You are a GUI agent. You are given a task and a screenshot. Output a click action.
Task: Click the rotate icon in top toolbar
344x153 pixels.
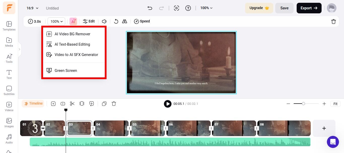pos(116,21)
